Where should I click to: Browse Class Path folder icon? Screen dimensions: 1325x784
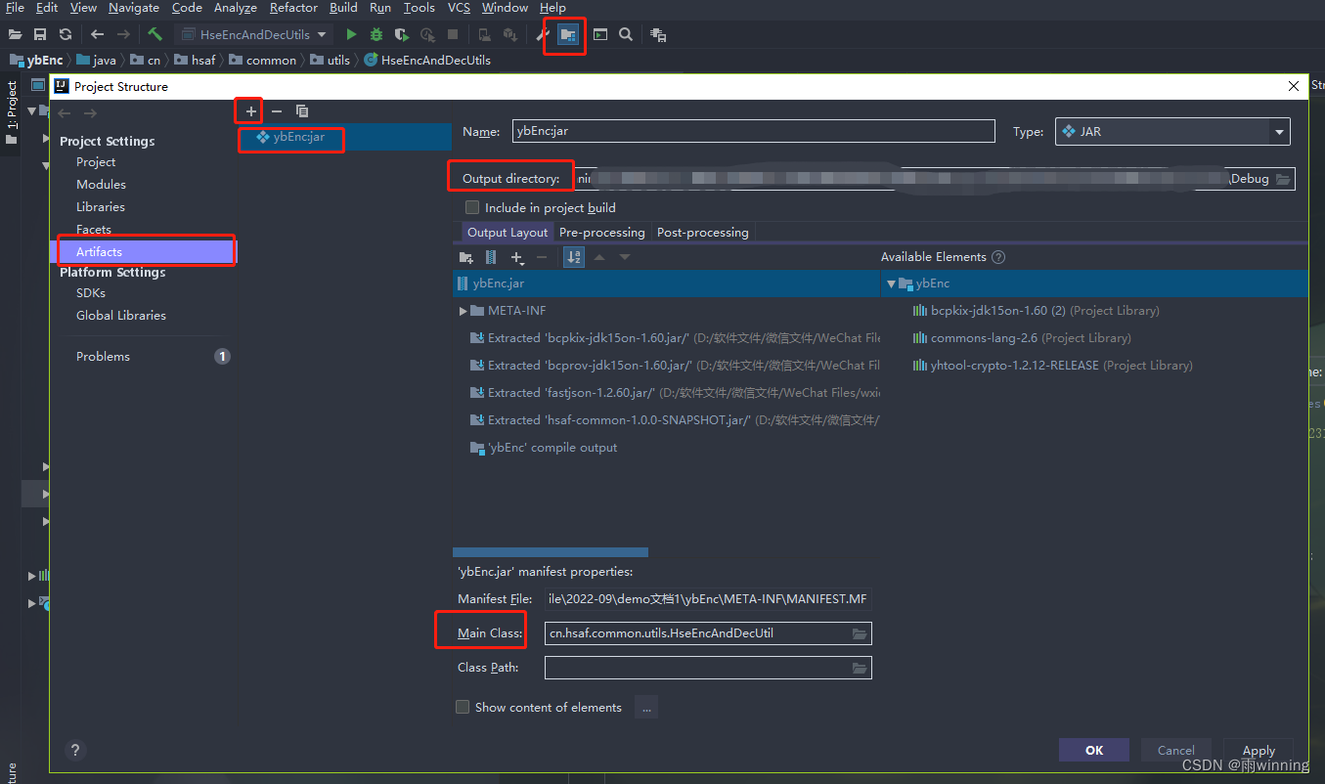coord(860,668)
